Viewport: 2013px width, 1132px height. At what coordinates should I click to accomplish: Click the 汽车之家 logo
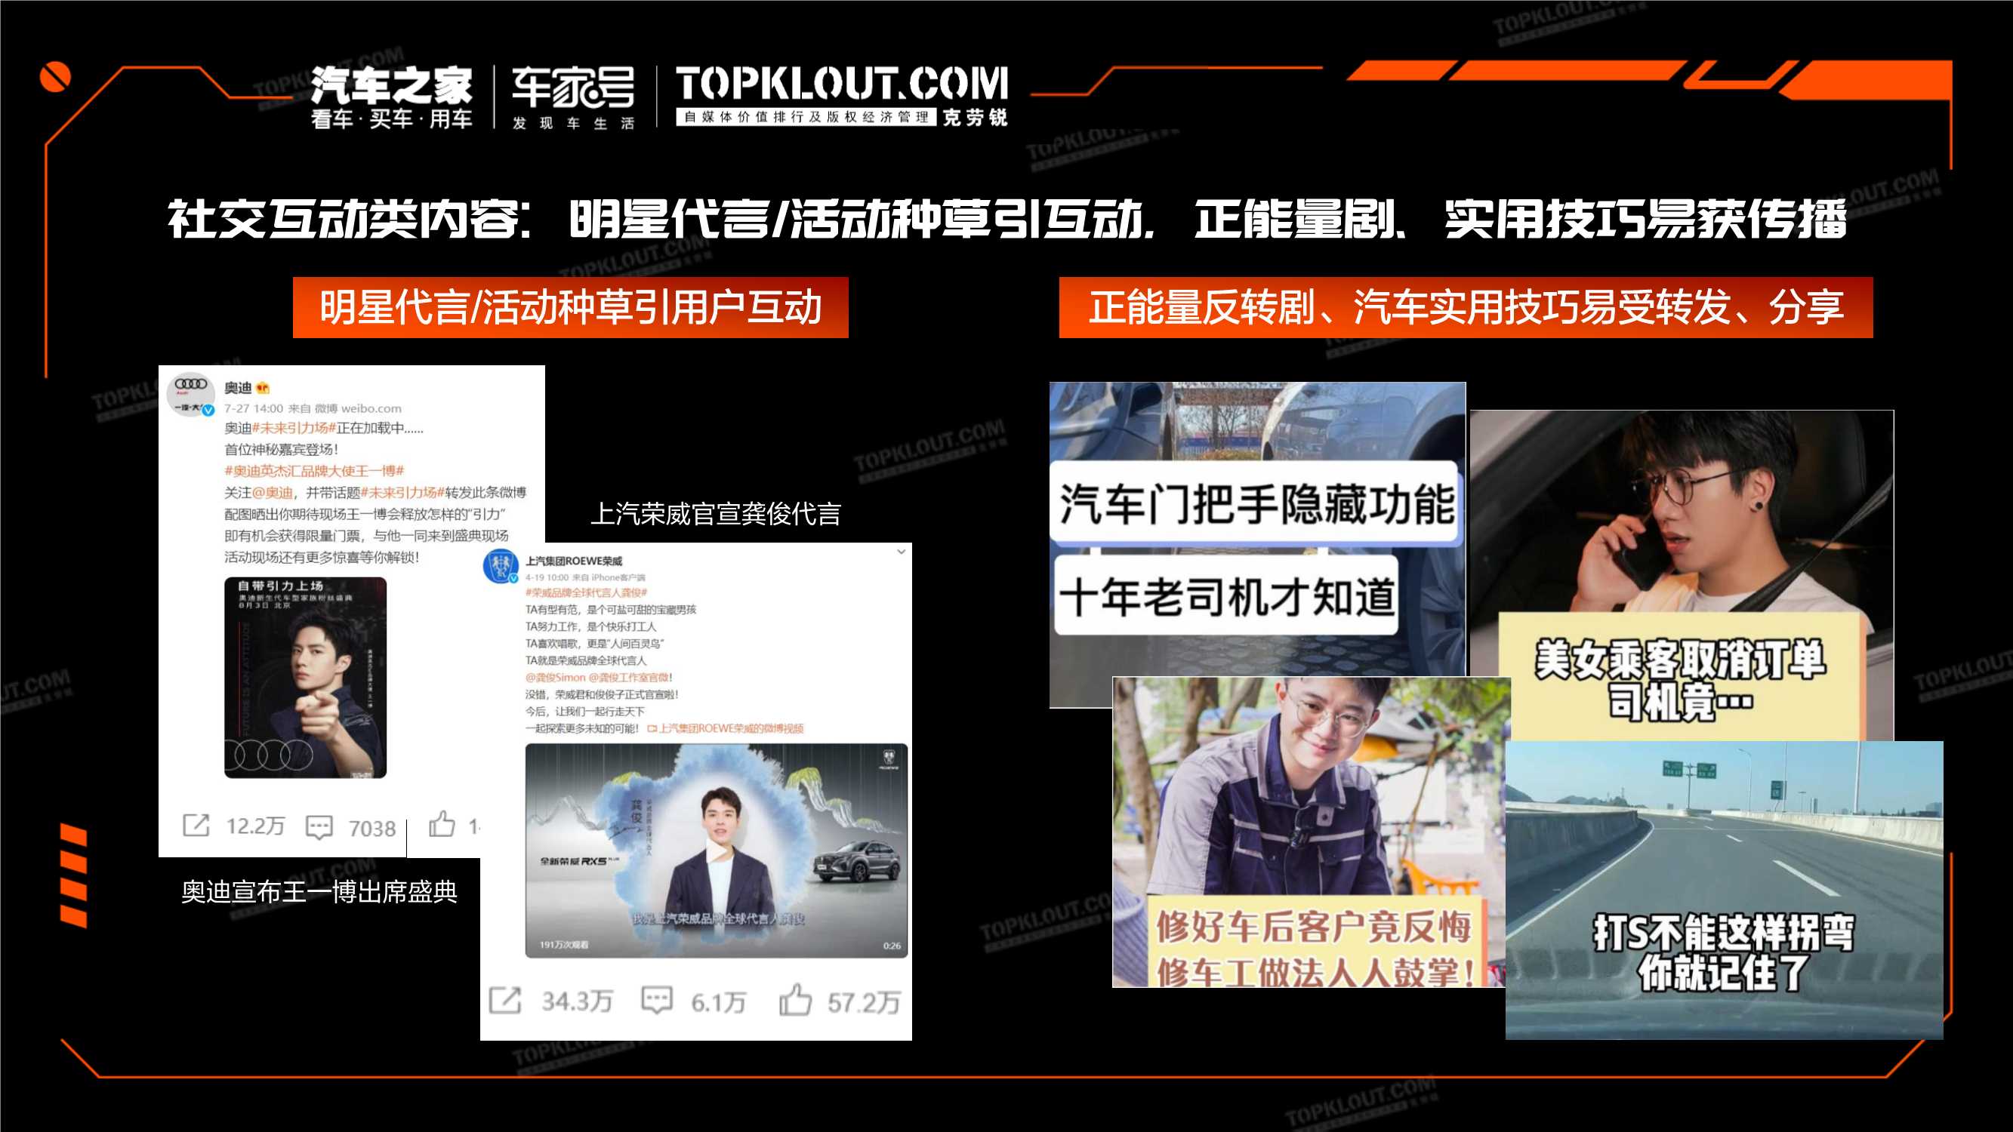[x=392, y=85]
